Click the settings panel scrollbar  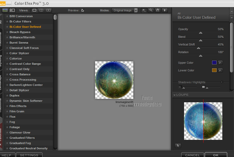click(x=231, y=48)
